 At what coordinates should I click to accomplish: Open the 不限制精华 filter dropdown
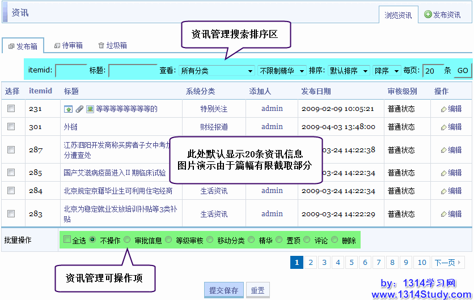(282, 71)
